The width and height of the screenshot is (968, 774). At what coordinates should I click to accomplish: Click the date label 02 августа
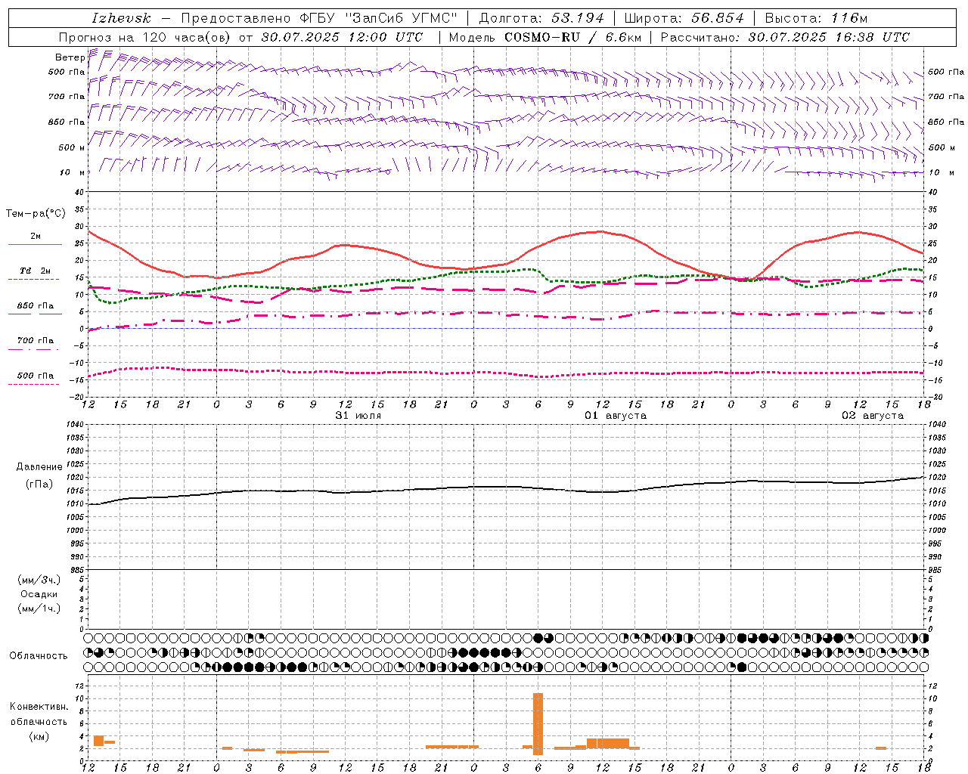[873, 416]
